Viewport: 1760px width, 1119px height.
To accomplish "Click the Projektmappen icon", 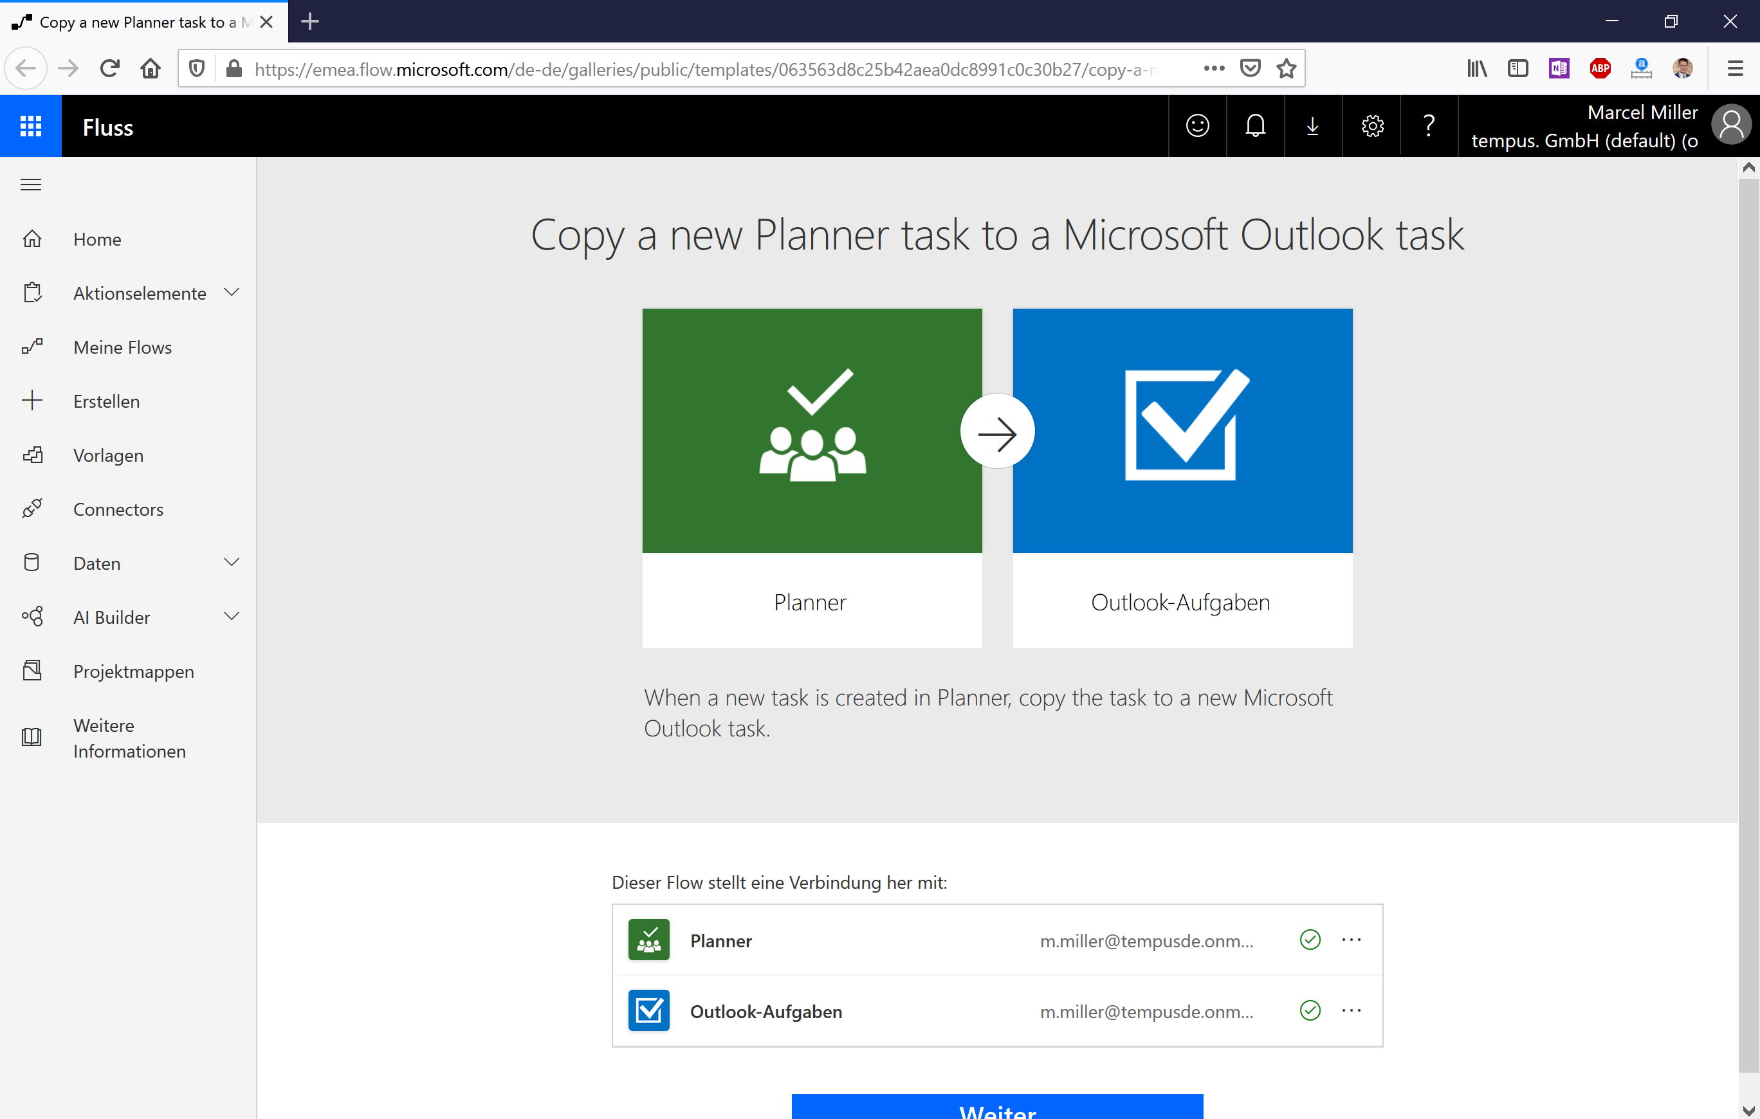I will click(x=32, y=671).
